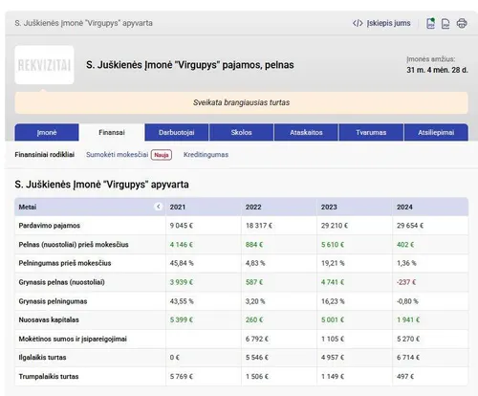This screenshot has width=478, height=396.
Task: Click the 5 610 € profit value
Action: pyautogui.click(x=333, y=245)
